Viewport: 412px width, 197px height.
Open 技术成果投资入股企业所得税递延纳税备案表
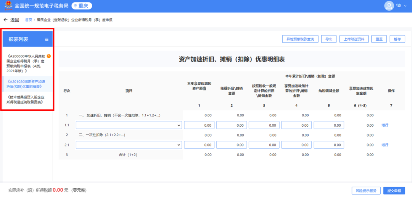click(26, 100)
